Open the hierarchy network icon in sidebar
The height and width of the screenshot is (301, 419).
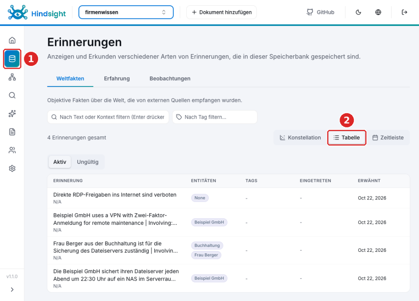tap(12, 77)
